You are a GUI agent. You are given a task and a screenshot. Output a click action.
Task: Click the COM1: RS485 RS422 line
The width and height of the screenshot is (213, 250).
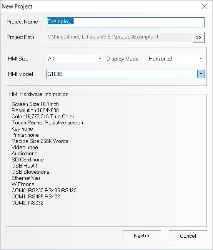(36, 196)
